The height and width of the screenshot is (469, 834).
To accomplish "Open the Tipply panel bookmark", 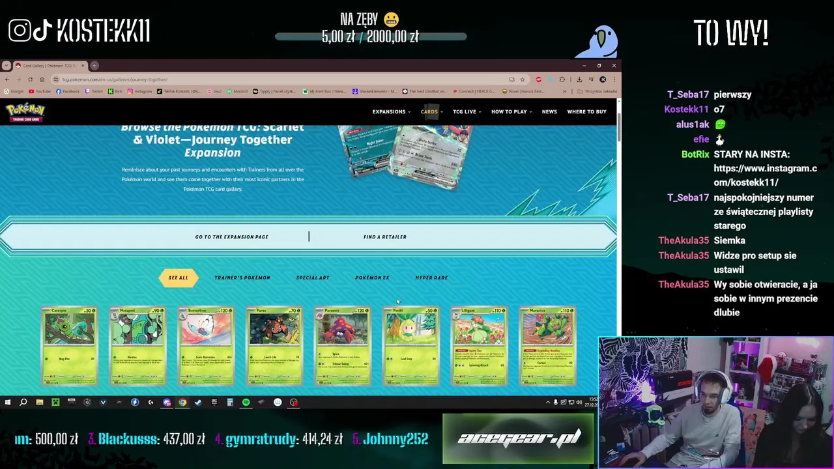I will (275, 91).
